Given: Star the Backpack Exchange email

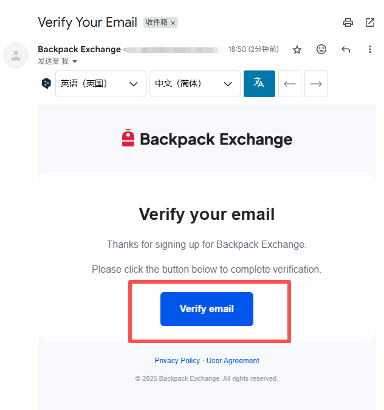Looking at the screenshot, I should [297, 50].
